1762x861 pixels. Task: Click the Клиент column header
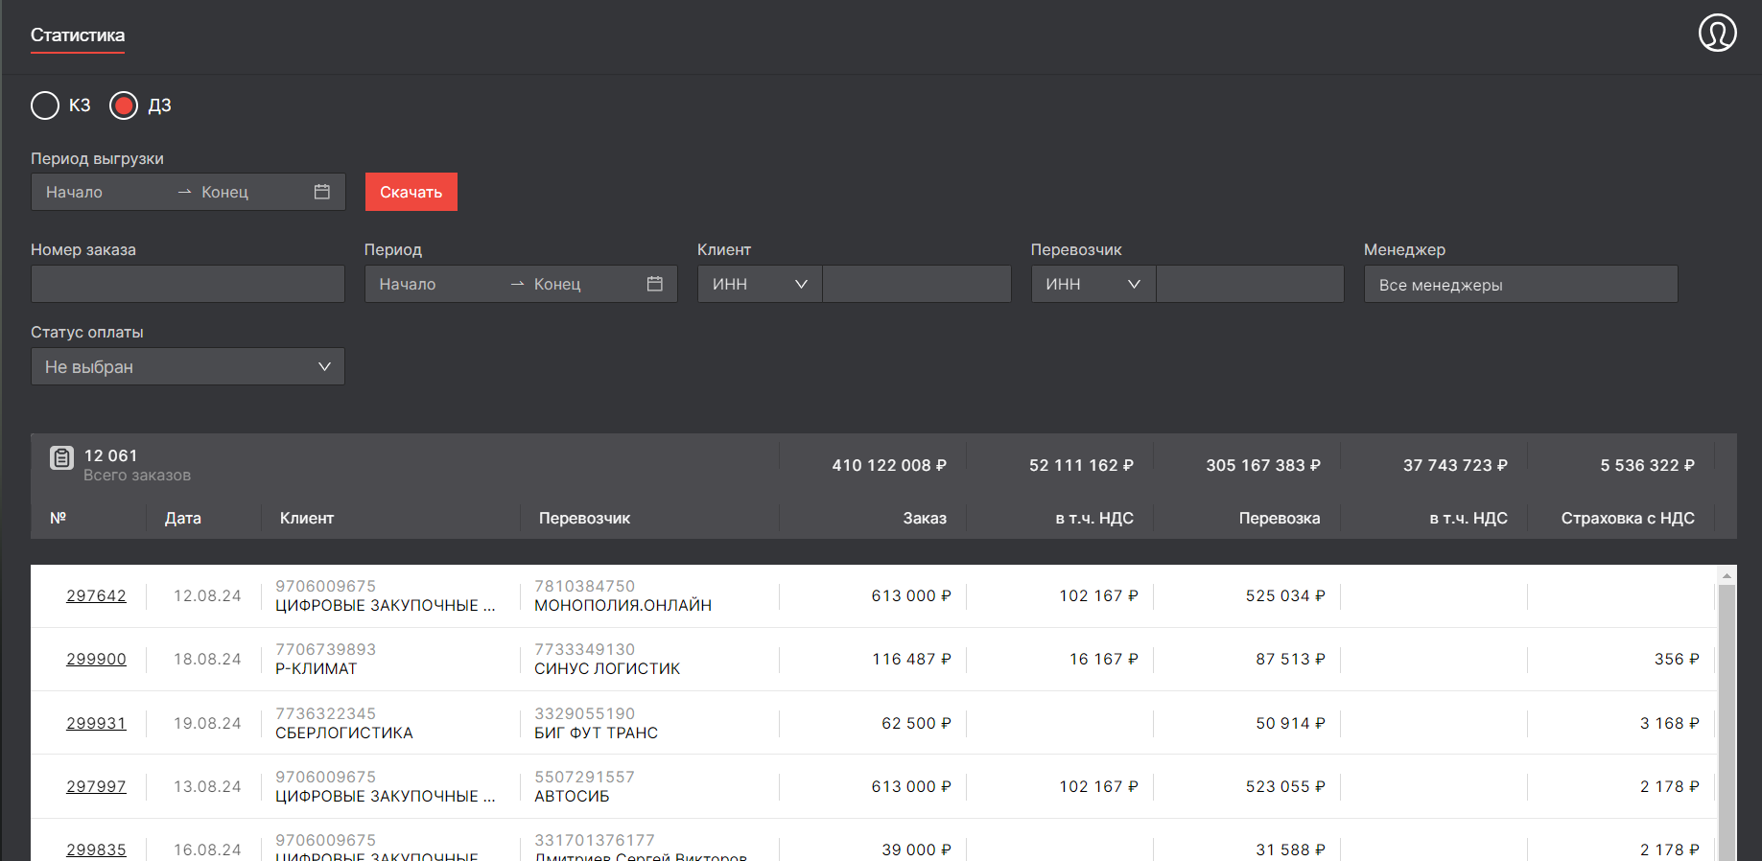[x=307, y=518]
